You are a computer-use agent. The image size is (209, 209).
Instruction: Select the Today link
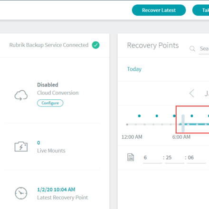click(x=134, y=69)
